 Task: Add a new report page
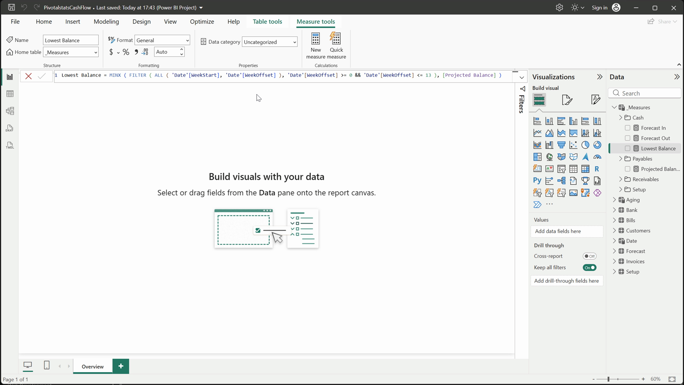tap(121, 366)
